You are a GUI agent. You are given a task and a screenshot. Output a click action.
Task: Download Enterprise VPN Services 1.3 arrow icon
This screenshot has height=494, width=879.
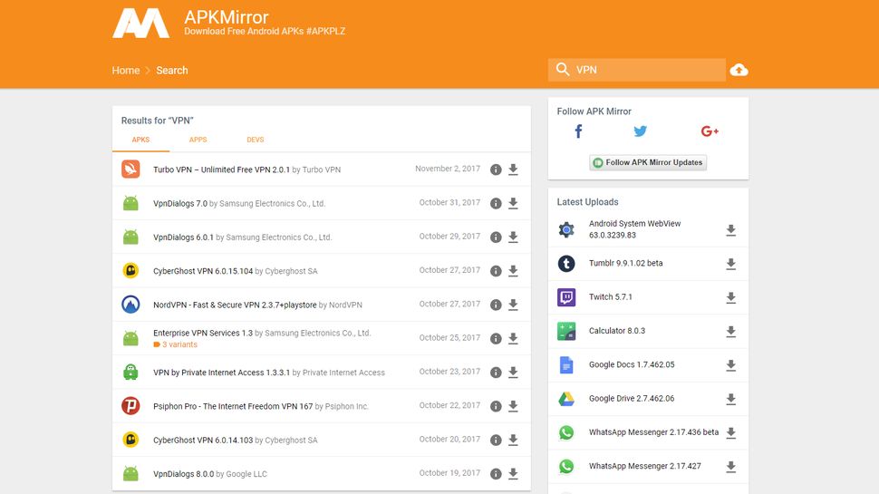coord(513,339)
